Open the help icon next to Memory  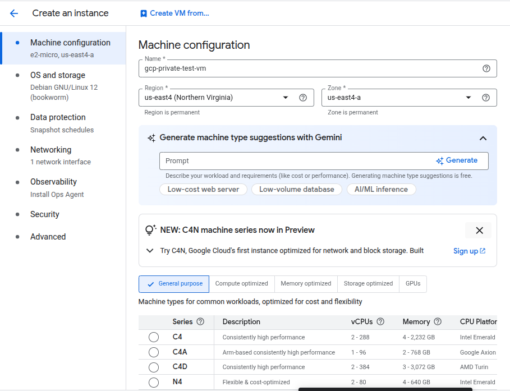click(x=438, y=321)
